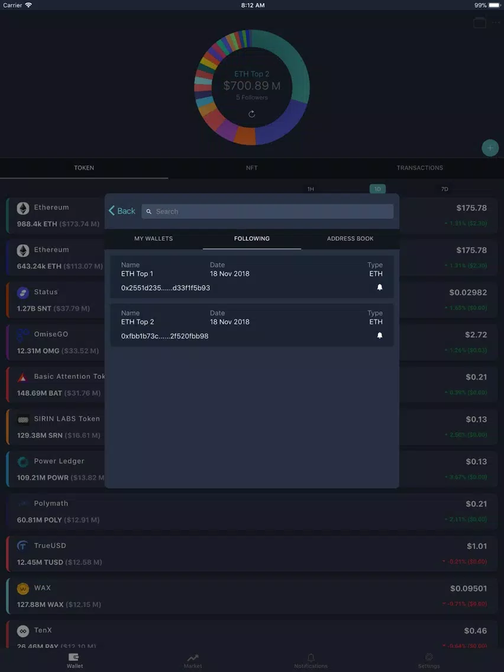Click the Wi-Fi icon in status bar
The width and height of the screenshot is (504, 672).
point(28,5)
